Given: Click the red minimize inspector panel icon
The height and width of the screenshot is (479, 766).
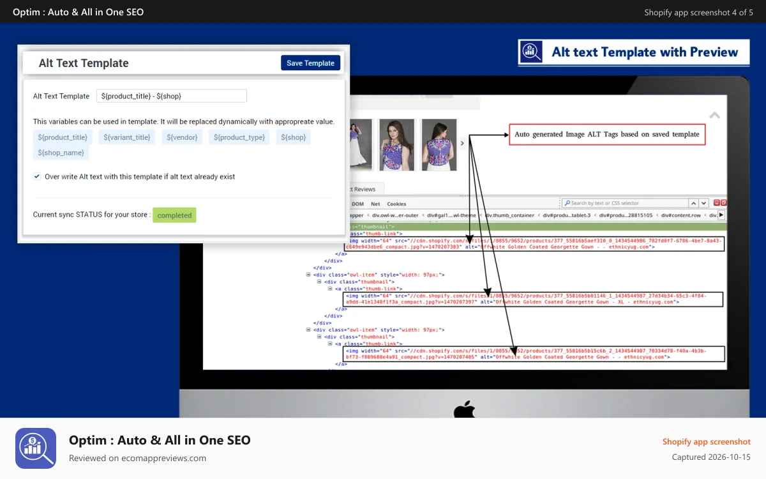Looking at the screenshot, I should coord(716,202).
